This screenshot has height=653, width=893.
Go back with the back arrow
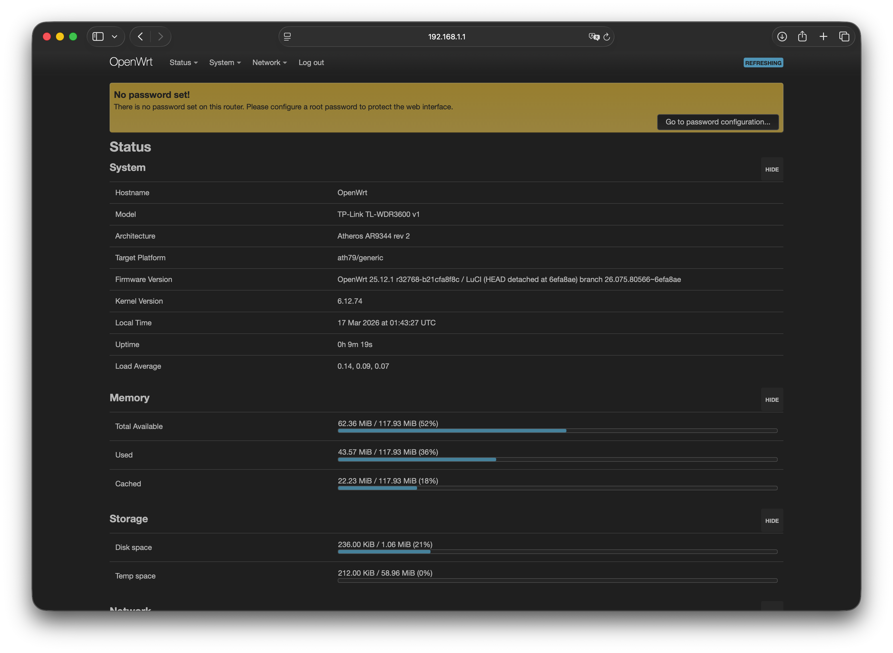[140, 37]
